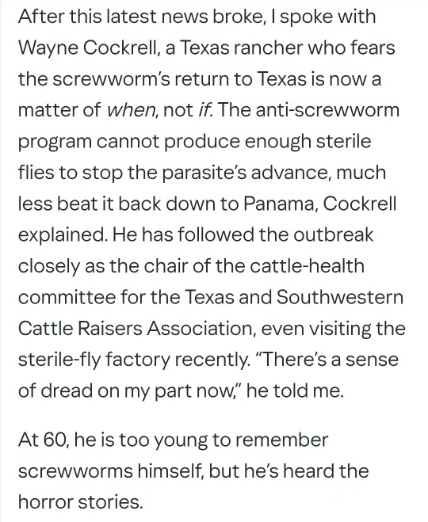Click "At 60" starting the second paragraph
428x522 pixels.
point(44,440)
